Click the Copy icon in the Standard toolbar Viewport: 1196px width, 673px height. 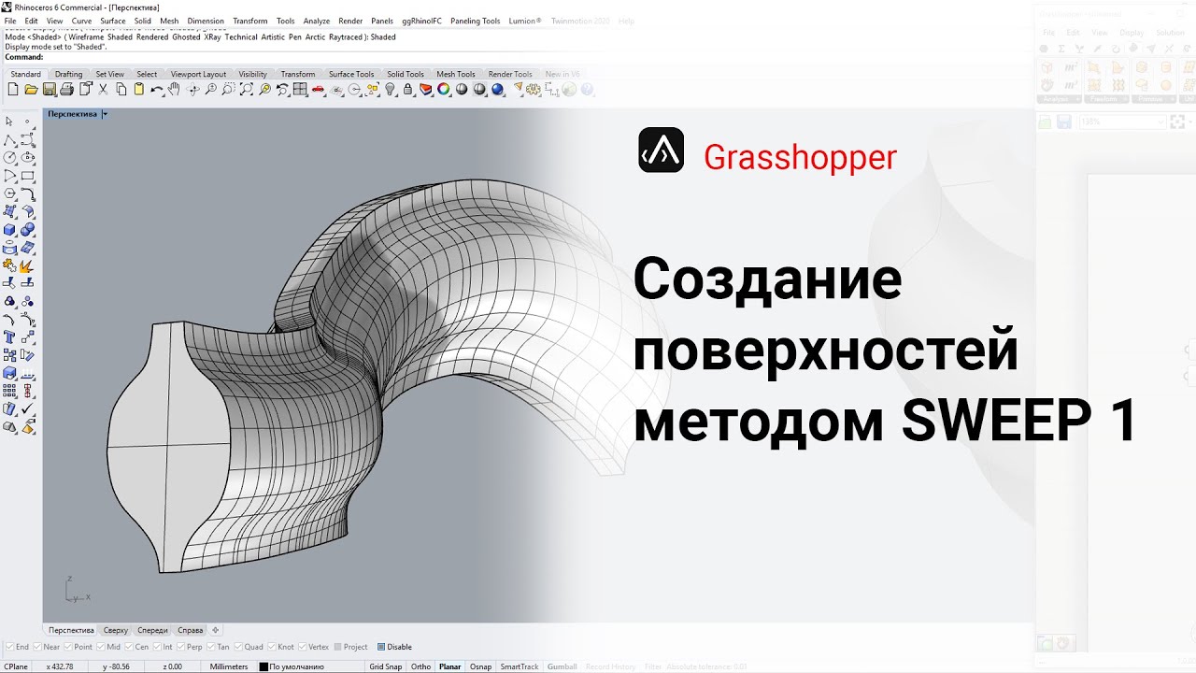click(121, 90)
